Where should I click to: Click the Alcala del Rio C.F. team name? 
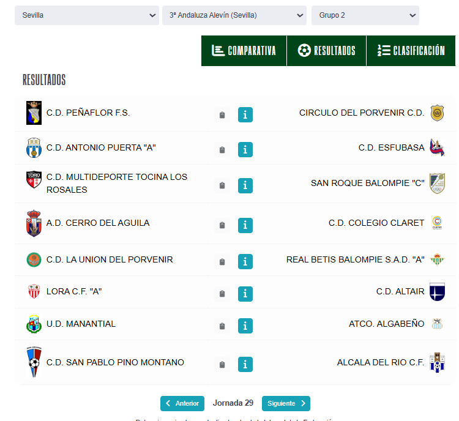[x=380, y=362]
